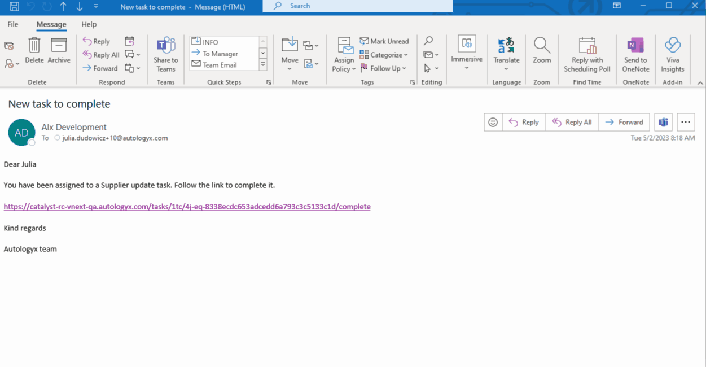Click the Reply All button in the message header
706x367 pixels.
click(x=572, y=122)
